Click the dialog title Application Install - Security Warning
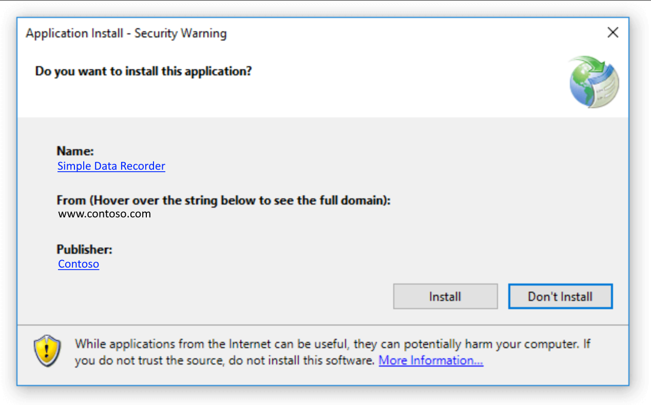Image resolution: width=651 pixels, height=405 pixels. 126,33
